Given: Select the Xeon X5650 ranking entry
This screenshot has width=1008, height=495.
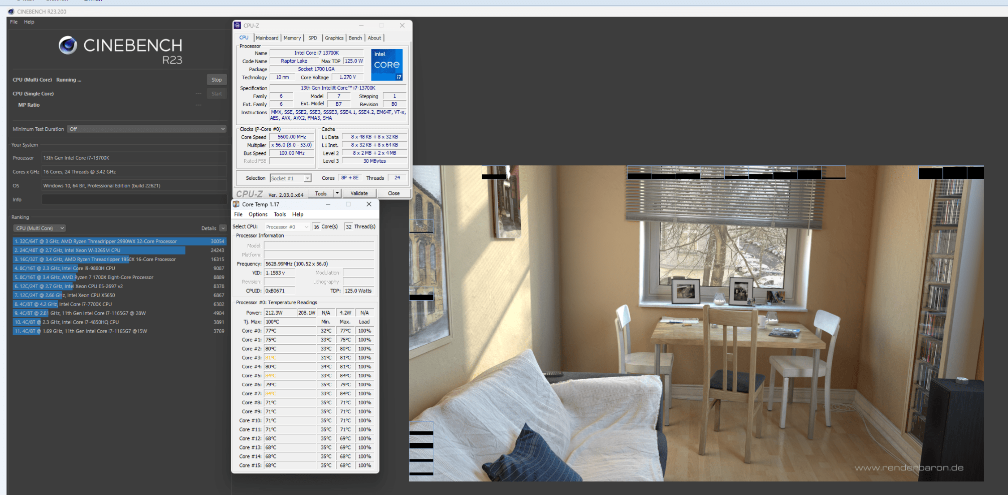Looking at the screenshot, I should (119, 296).
